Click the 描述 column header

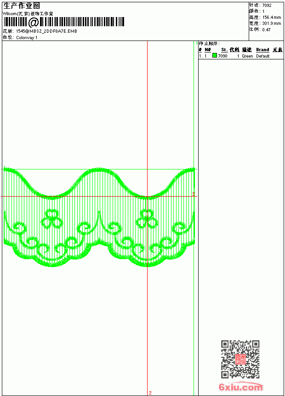tap(247, 50)
